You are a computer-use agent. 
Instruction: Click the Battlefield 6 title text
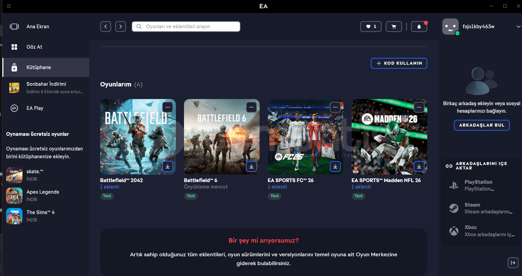[201, 180]
